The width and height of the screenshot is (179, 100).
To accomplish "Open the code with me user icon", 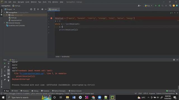I will click(x=139, y=6).
